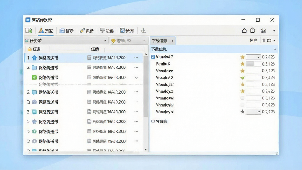The width and height of the screenshot is (302, 170).
Task: Click the faded icon after the 长网 tab
Action: (x=143, y=31)
